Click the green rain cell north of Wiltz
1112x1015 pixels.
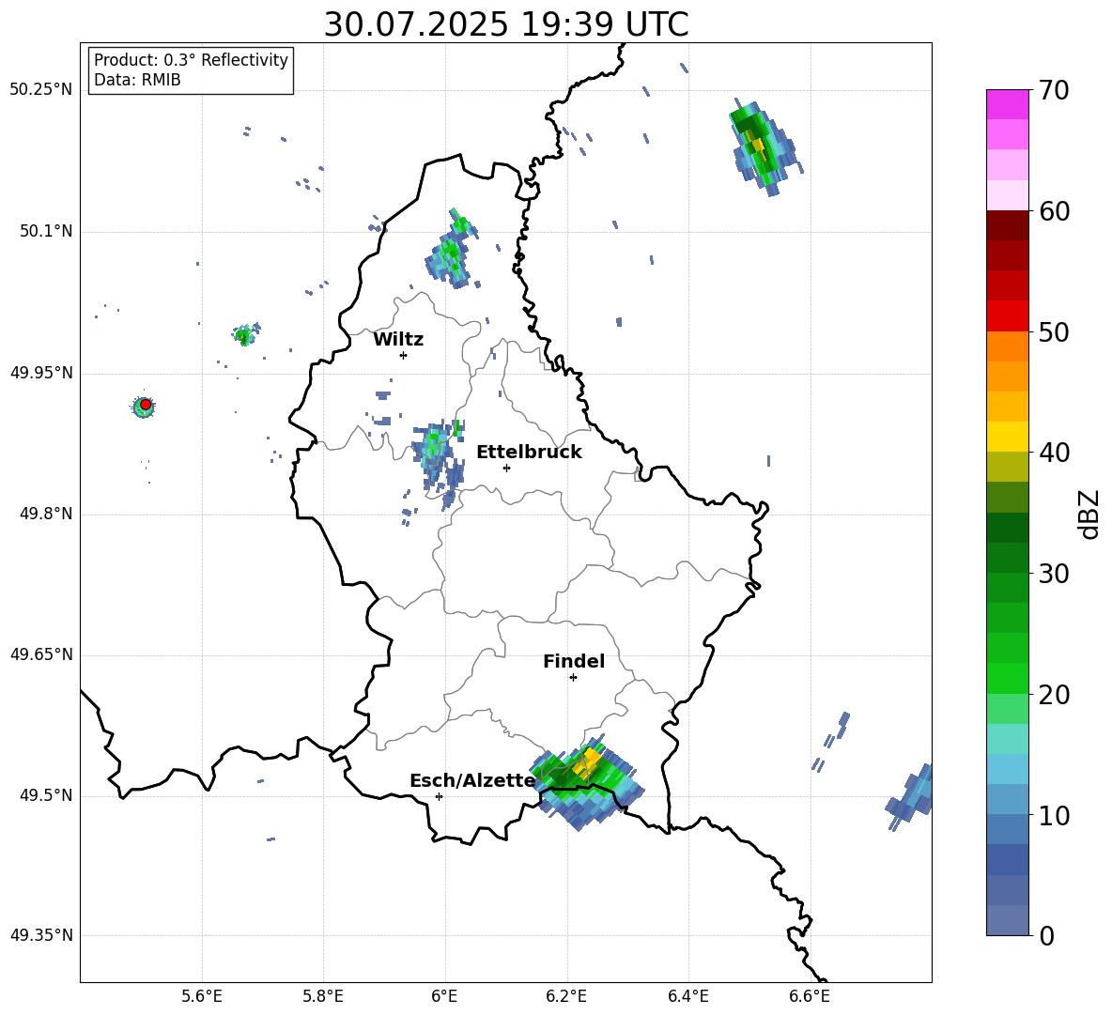(453, 250)
